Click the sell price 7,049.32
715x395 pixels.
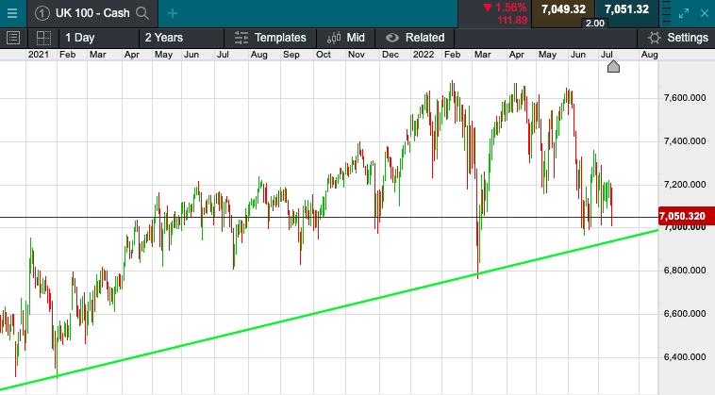(563, 9)
